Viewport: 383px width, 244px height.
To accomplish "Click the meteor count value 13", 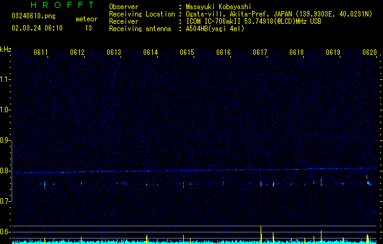I will (88, 28).
